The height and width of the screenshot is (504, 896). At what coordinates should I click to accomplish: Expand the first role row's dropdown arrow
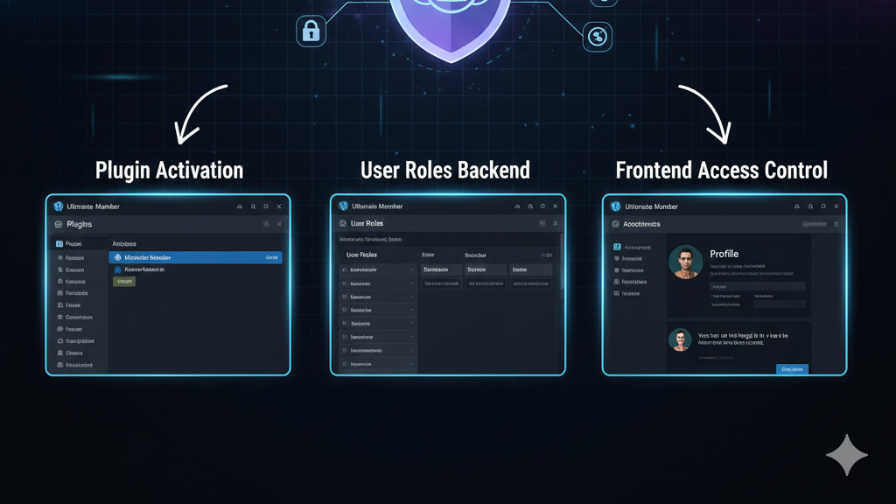(x=411, y=270)
